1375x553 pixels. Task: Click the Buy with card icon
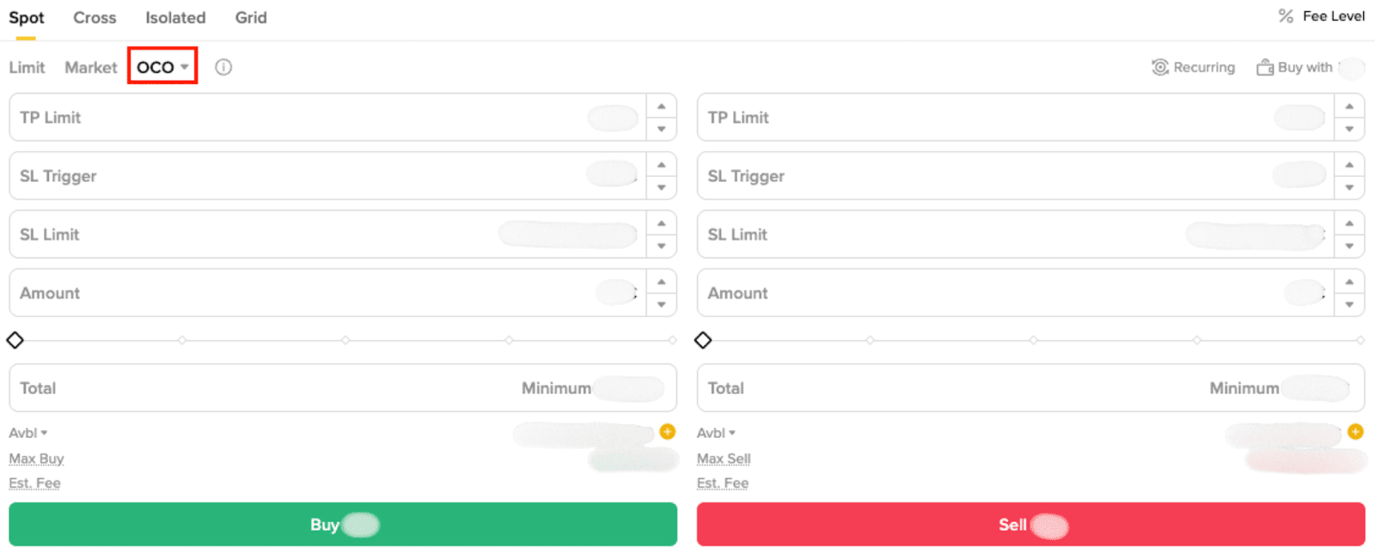1265,67
